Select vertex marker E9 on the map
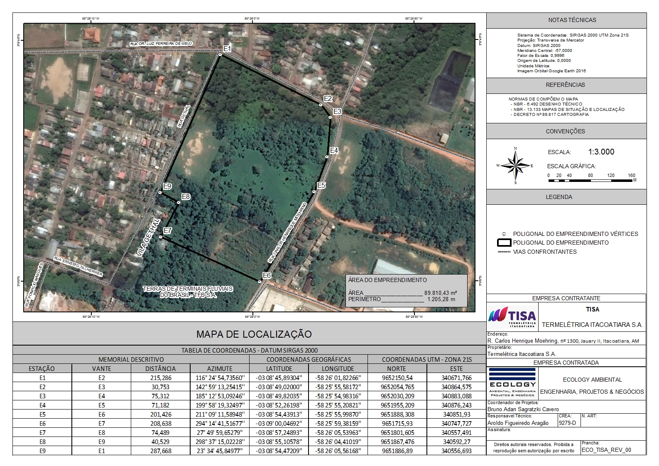The width and height of the screenshot is (659, 466). click(x=160, y=192)
